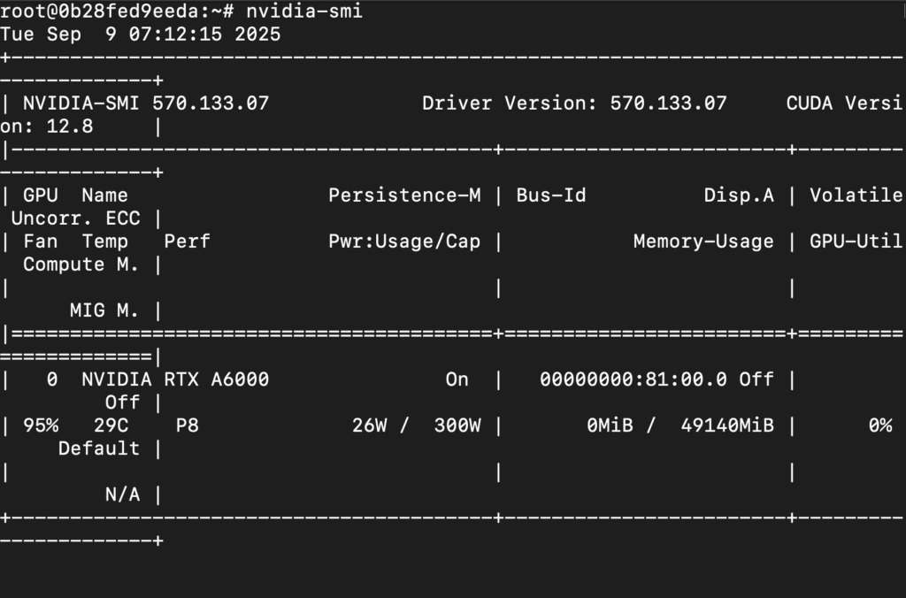Click the CUDA Version label

844,103
